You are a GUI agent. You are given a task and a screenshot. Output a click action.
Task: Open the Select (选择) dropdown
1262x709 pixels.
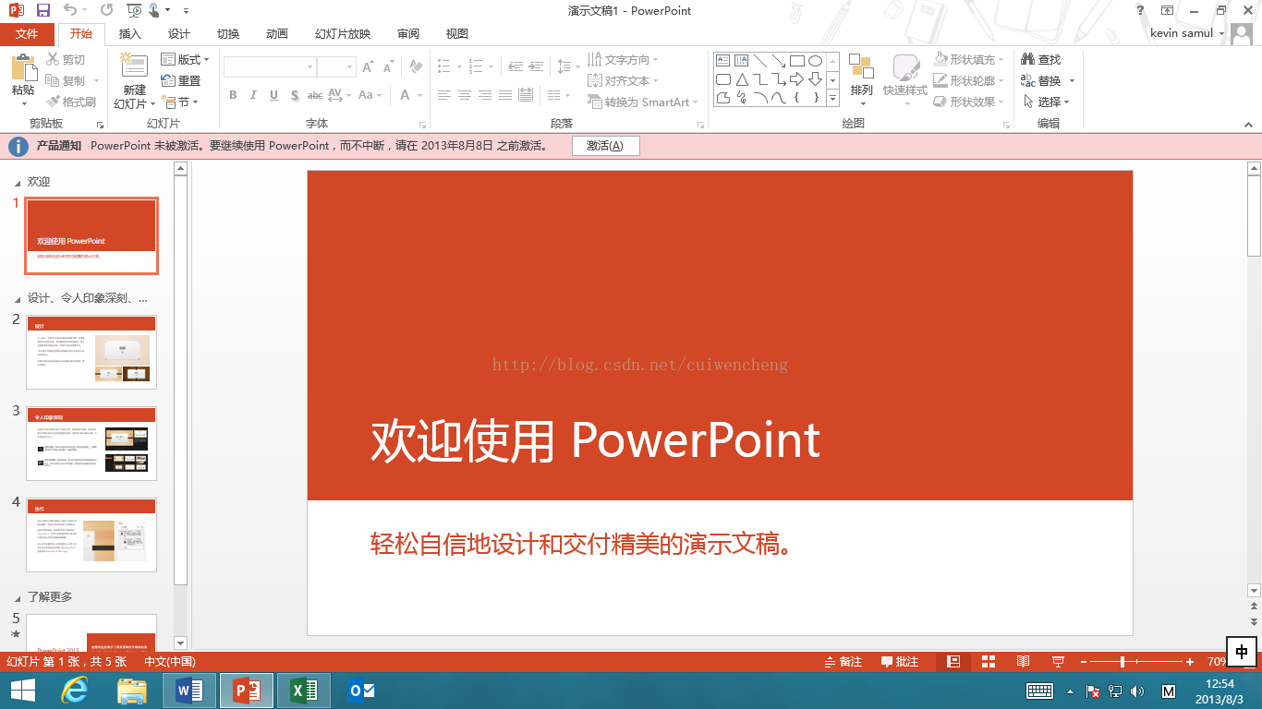click(x=1046, y=102)
